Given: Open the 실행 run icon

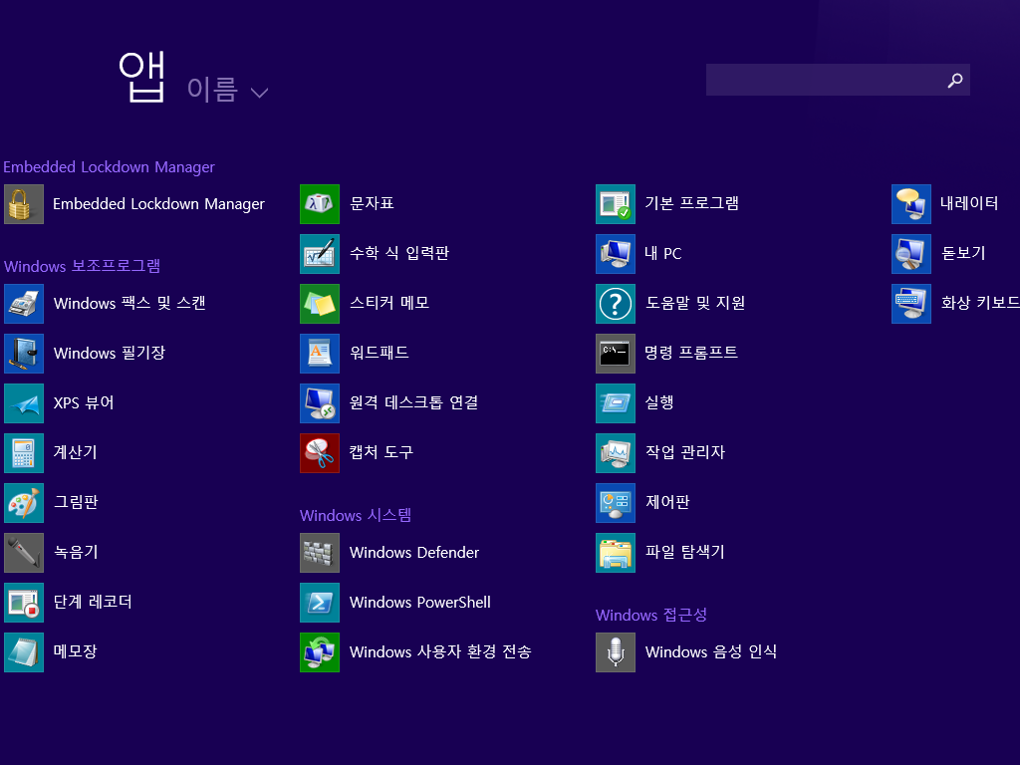Looking at the screenshot, I should (616, 403).
